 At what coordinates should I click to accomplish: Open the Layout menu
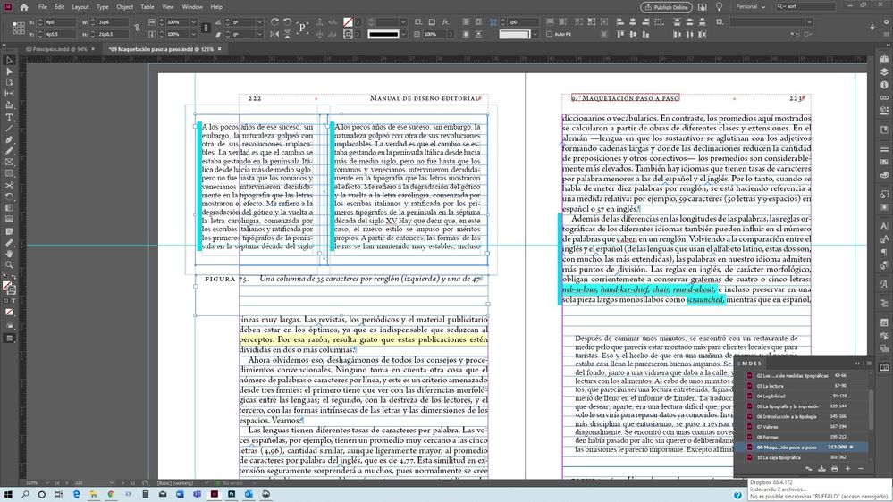(x=80, y=7)
